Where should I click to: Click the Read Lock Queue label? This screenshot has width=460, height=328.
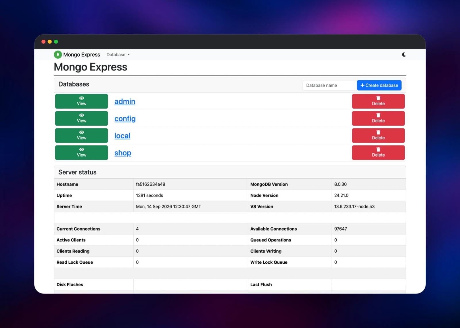[75, 262]
